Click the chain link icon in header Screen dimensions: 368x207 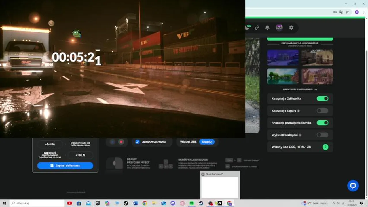[x=257, y=28]
